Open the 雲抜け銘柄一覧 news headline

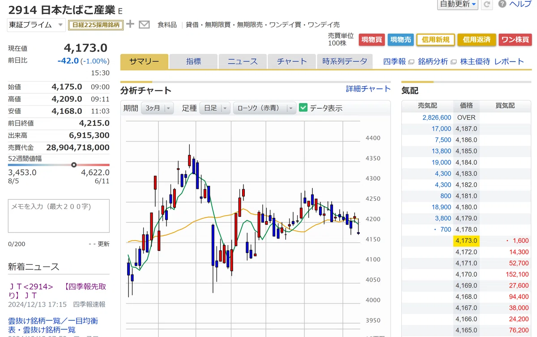click(53, 325)
